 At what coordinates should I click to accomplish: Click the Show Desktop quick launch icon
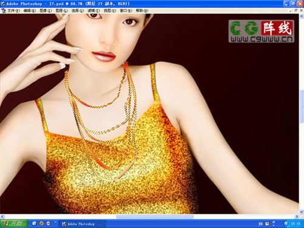point(35,224)
